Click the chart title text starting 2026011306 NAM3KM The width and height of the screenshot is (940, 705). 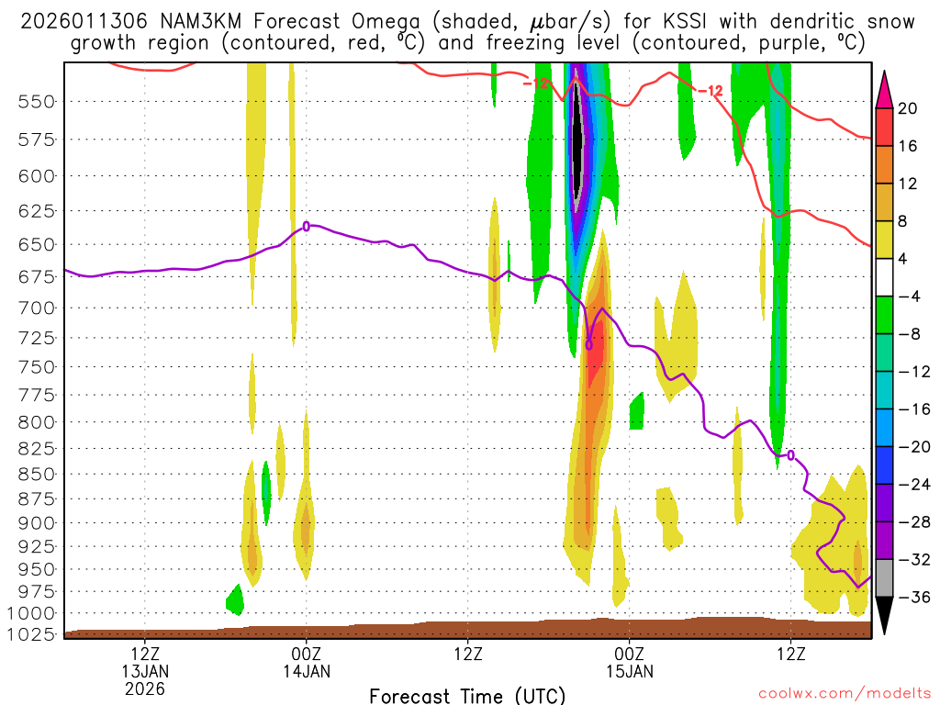[x=467, y=22]
